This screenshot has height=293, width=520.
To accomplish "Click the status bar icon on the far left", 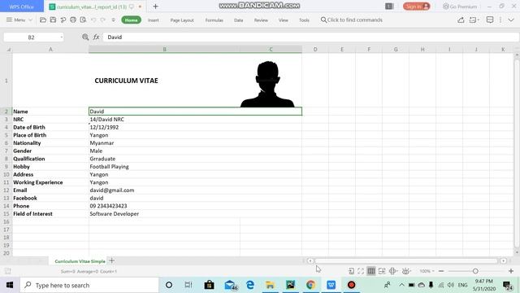I will [8, 271].
